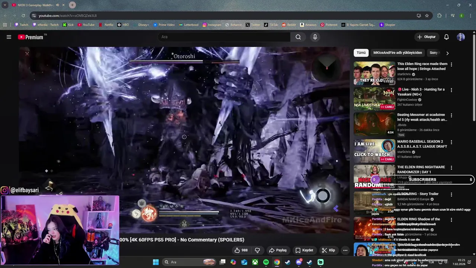Click the Kaydet save button
This screenshot has width=476, height=268.
point(304,250)
